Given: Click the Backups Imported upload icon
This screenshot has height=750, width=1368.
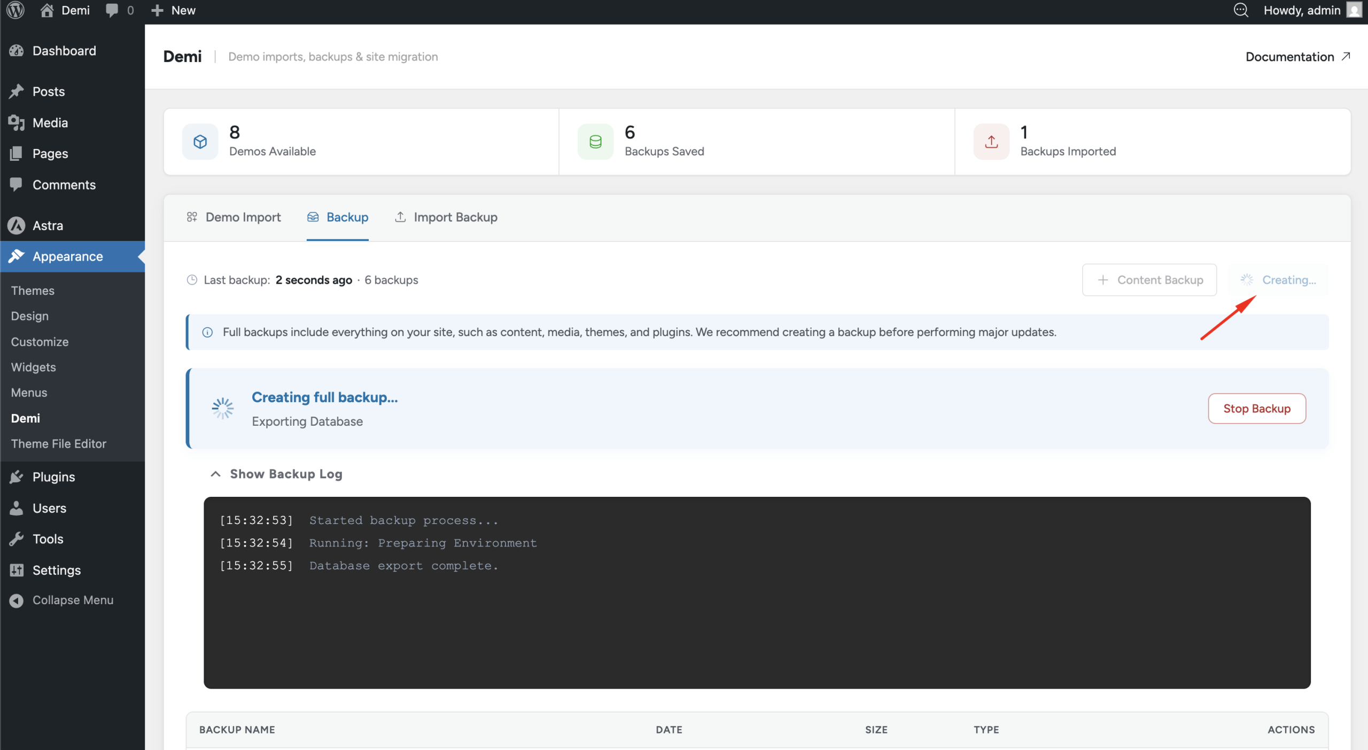Looking at the screenshot, I should (991, 142).
